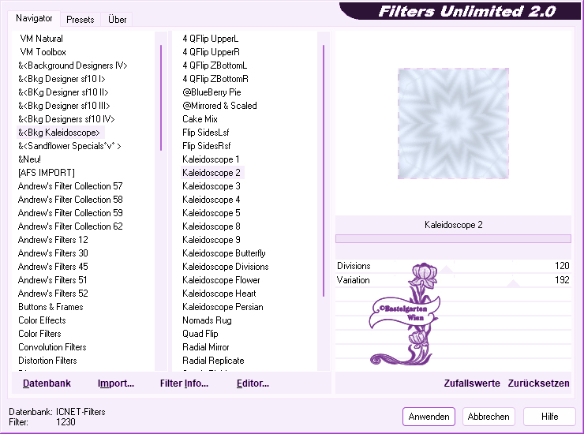Screen dimensions: 584x434
Task: Select Andrew's Filter Collection 58
Action: (70, 200)
